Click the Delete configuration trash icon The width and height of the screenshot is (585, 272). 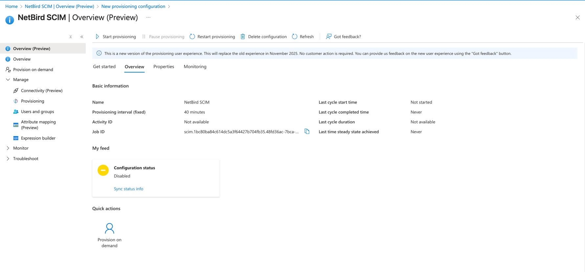[x=243, y=37]
